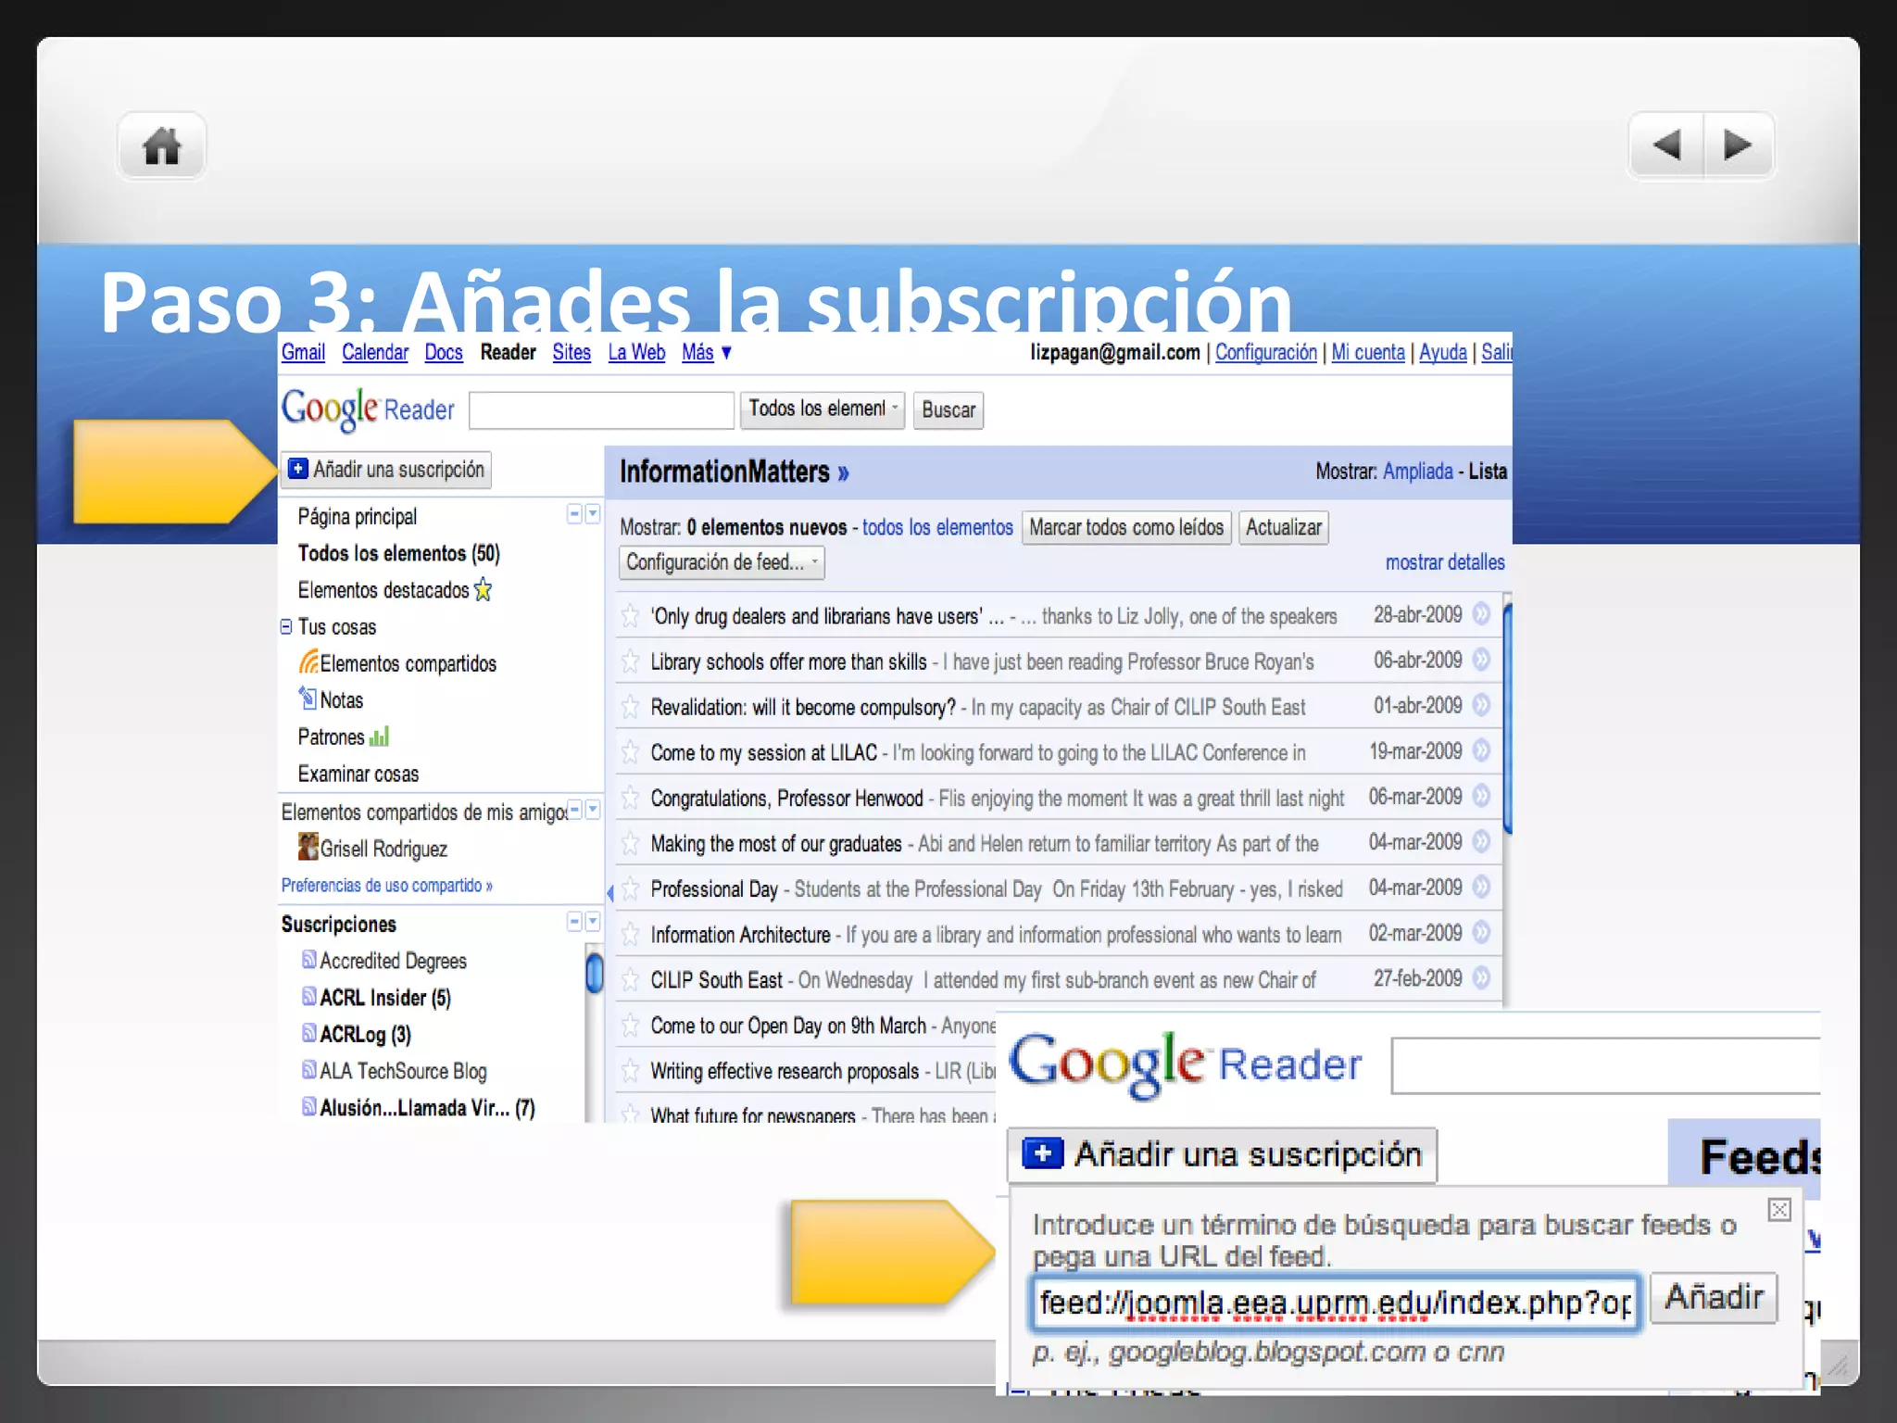Click the Elementos destacados star icon

[483, 589]
